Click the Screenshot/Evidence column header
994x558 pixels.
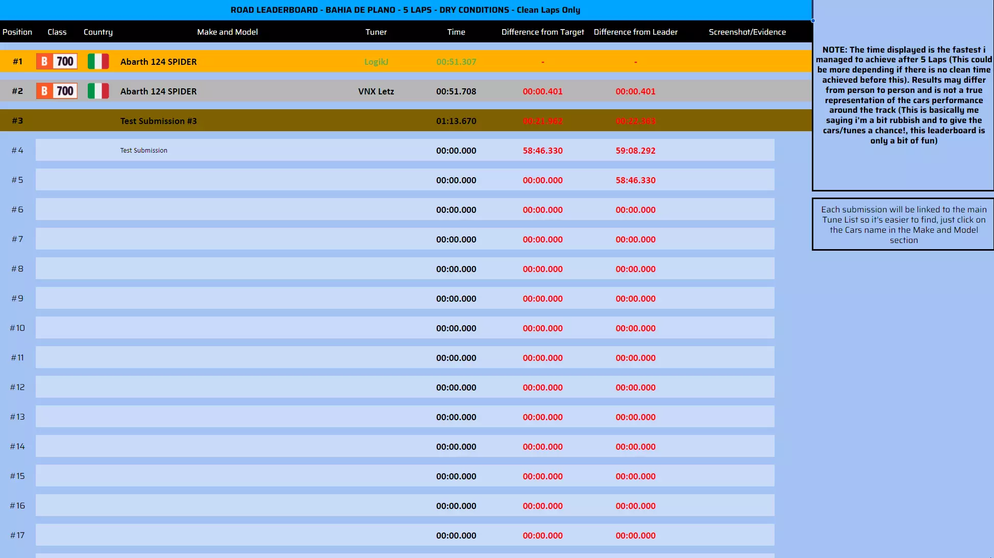click(x=747, y=32)
